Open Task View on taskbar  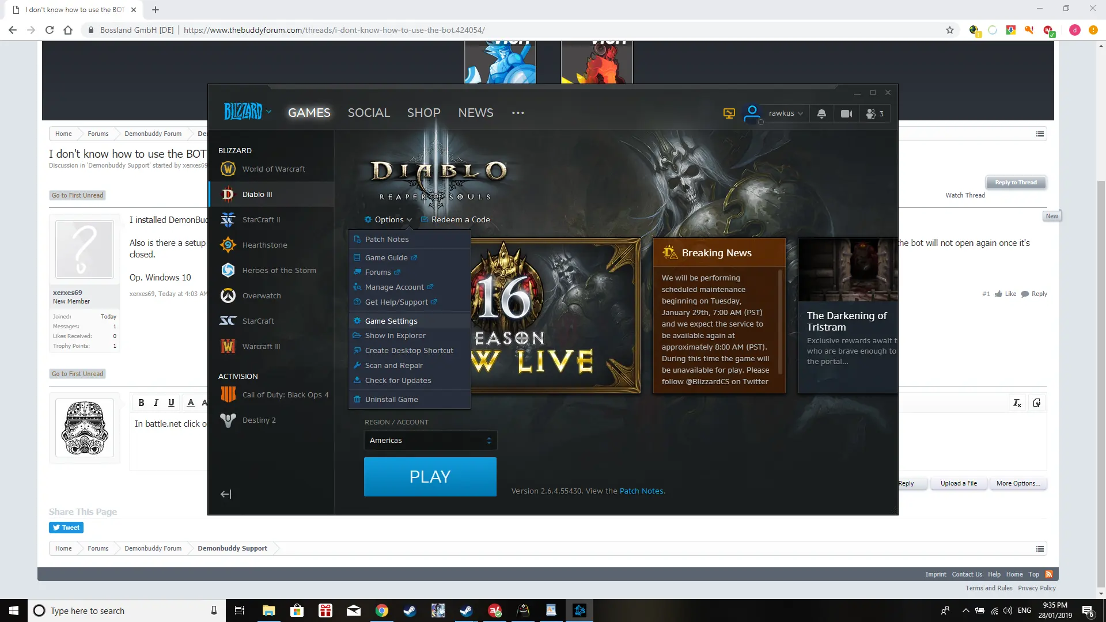pos(240,610)
